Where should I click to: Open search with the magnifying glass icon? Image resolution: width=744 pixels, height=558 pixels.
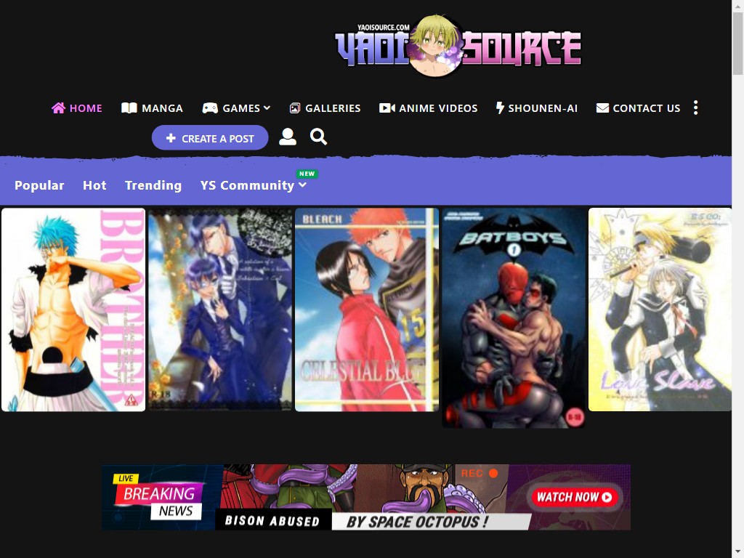point(318,137)
